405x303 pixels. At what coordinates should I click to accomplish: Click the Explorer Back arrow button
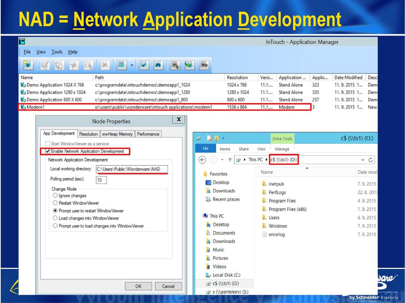[x=202, y=160]
